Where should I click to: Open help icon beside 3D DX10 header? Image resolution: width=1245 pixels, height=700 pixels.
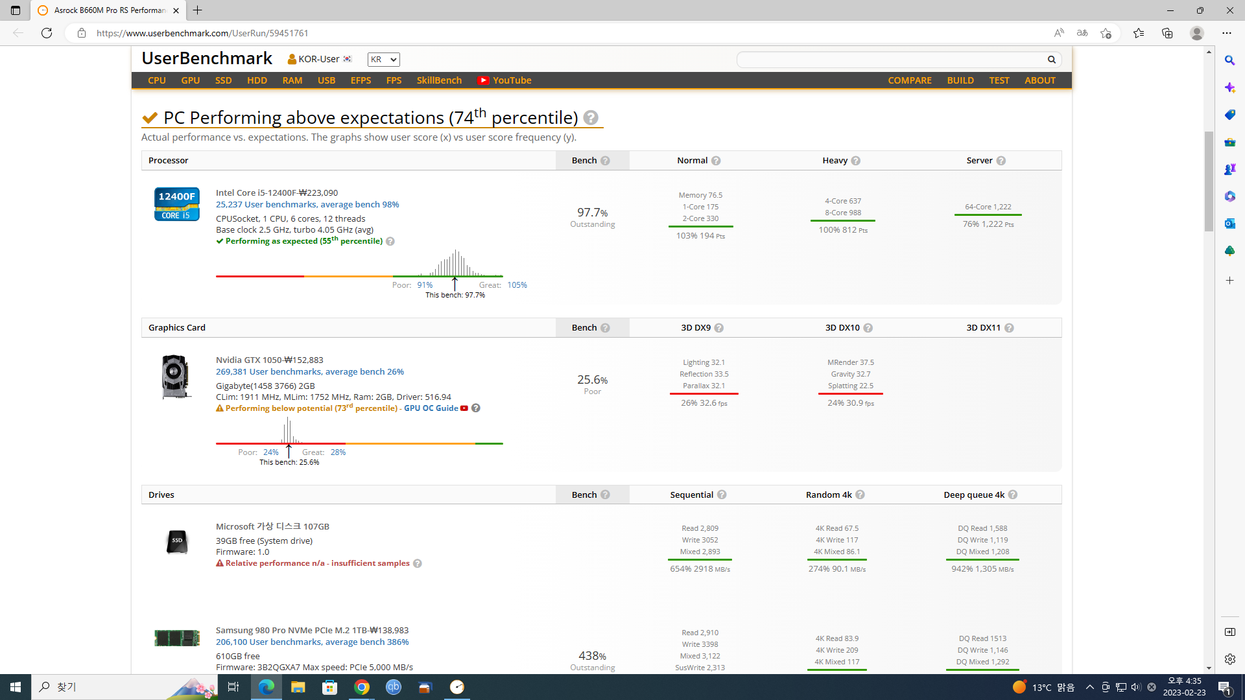click(868, 328)
